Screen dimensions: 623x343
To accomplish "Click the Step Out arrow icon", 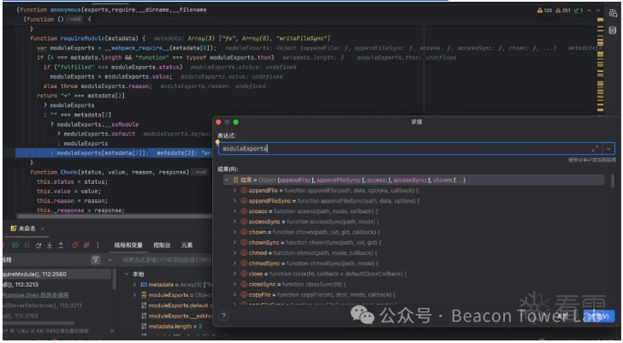I will 61,245.
